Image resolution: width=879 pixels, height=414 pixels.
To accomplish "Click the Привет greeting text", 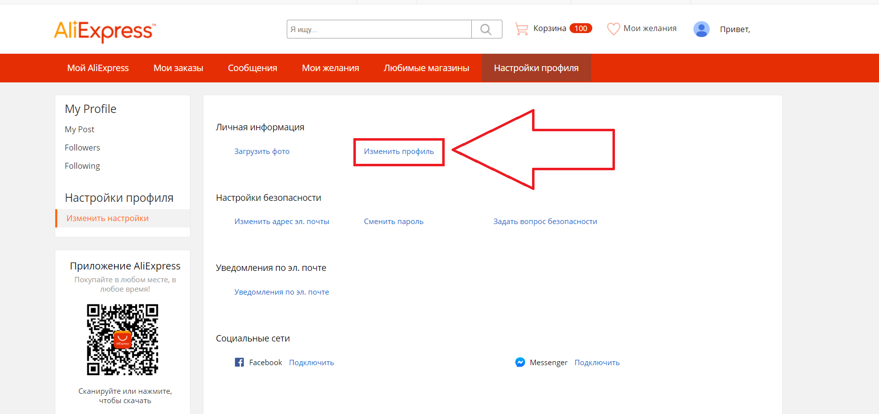I will click(x=735, y=29).
